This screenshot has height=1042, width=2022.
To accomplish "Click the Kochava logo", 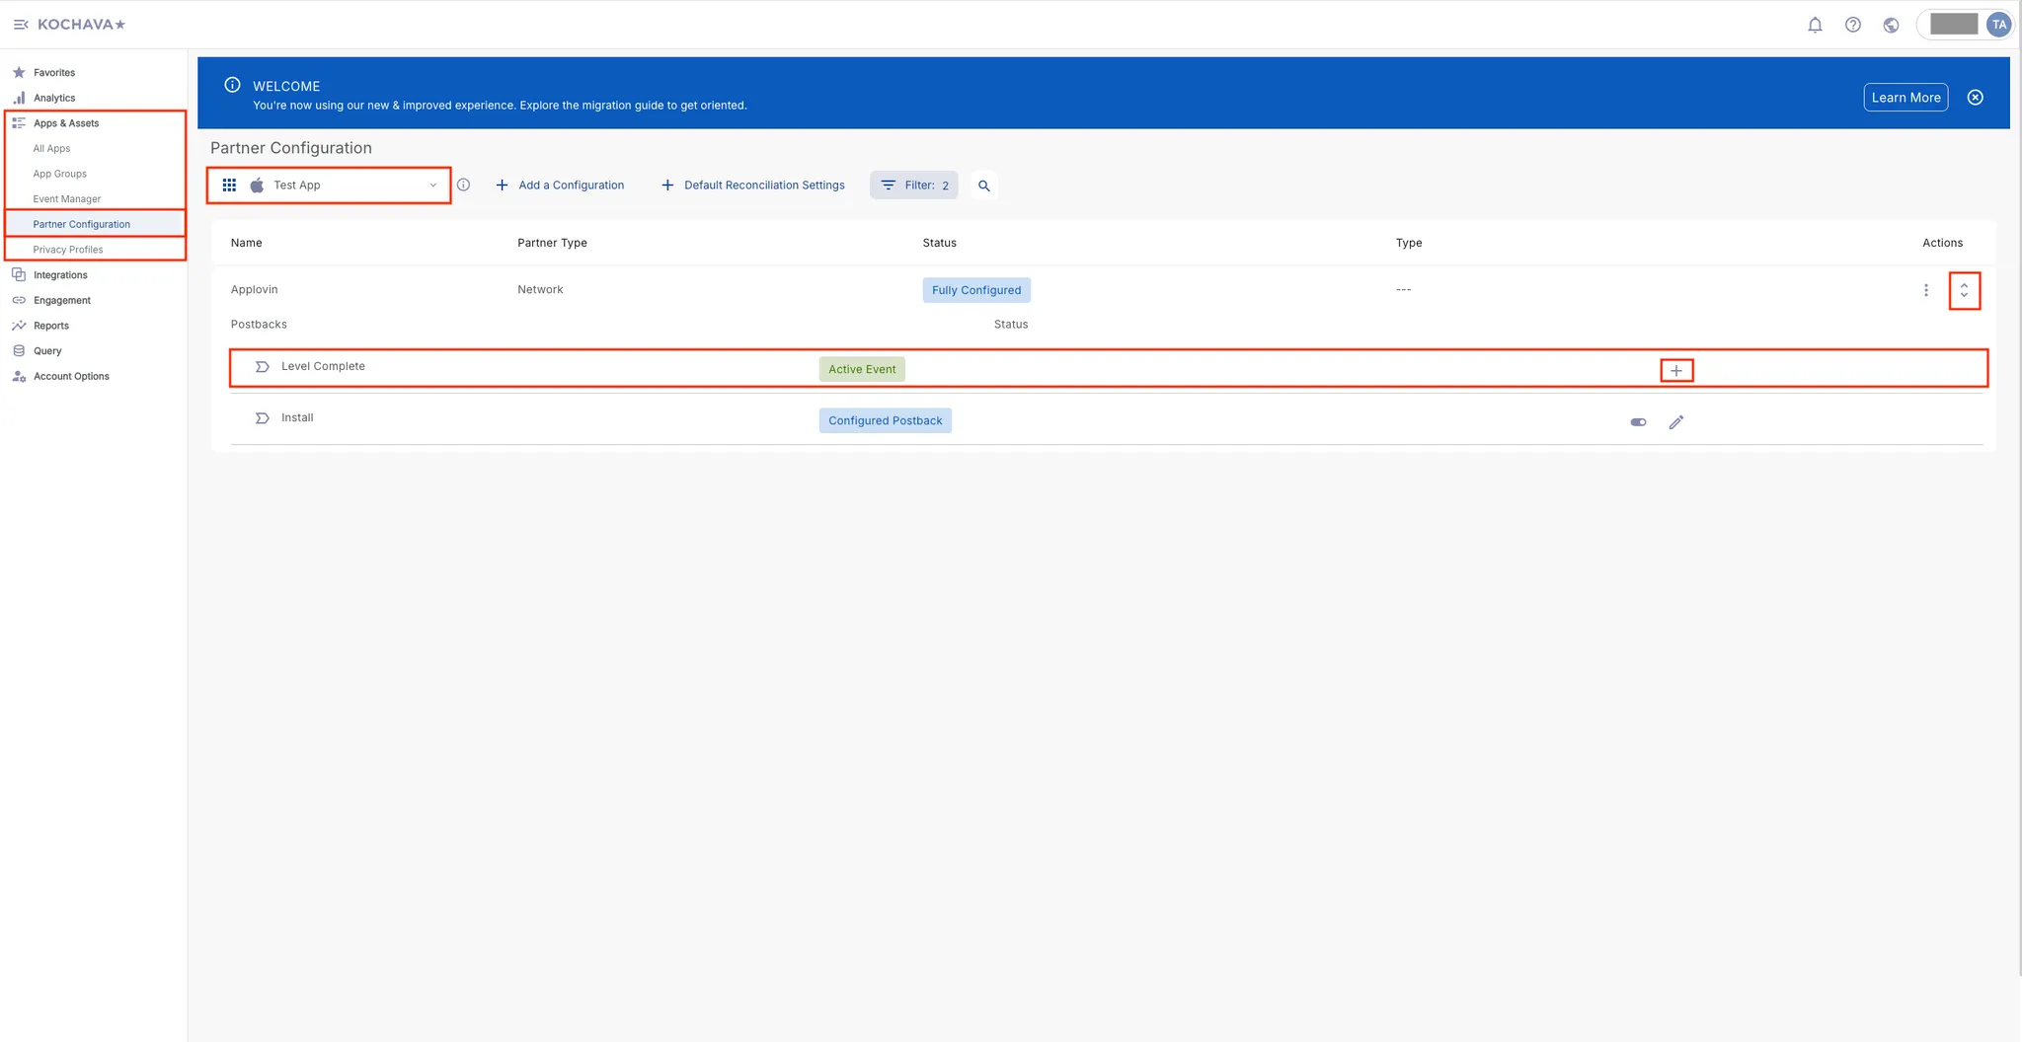I will click(x=81, y=25).
